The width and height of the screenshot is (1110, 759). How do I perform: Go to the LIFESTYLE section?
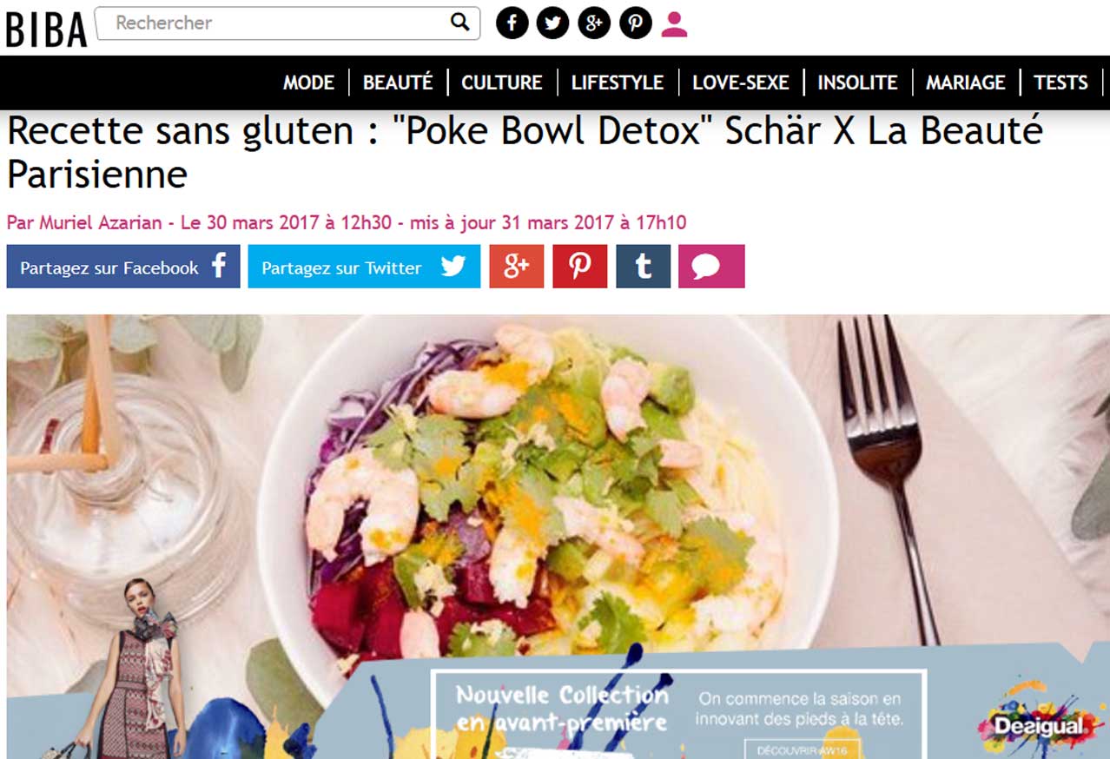(x=618, y=82)
